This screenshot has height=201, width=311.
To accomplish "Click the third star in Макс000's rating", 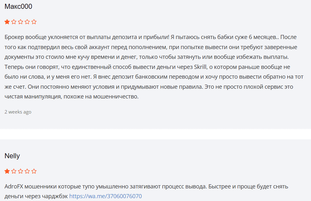I will click(21, 22).
